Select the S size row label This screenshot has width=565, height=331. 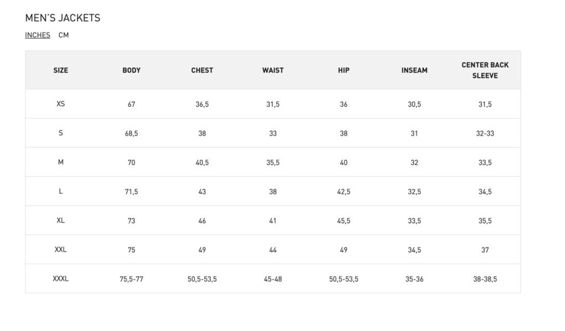click(61, 133)
